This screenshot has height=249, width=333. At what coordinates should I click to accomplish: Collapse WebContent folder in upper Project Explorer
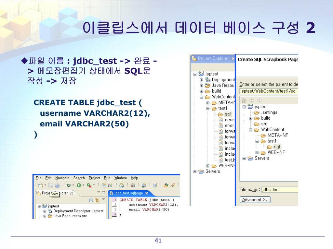[201, 97]
